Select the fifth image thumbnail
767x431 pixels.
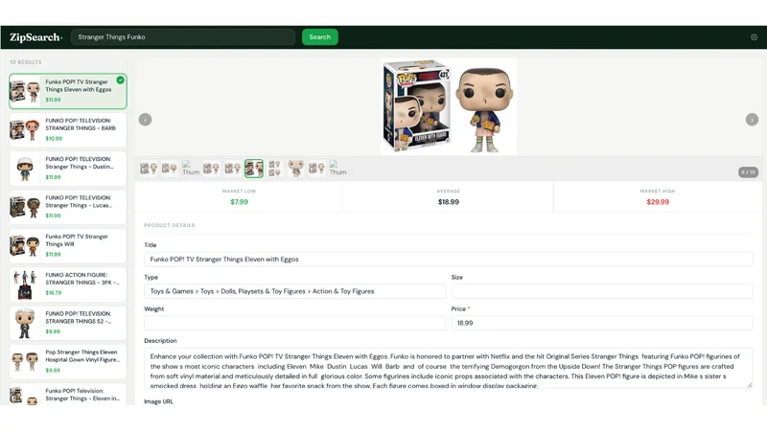click(232, 169)
